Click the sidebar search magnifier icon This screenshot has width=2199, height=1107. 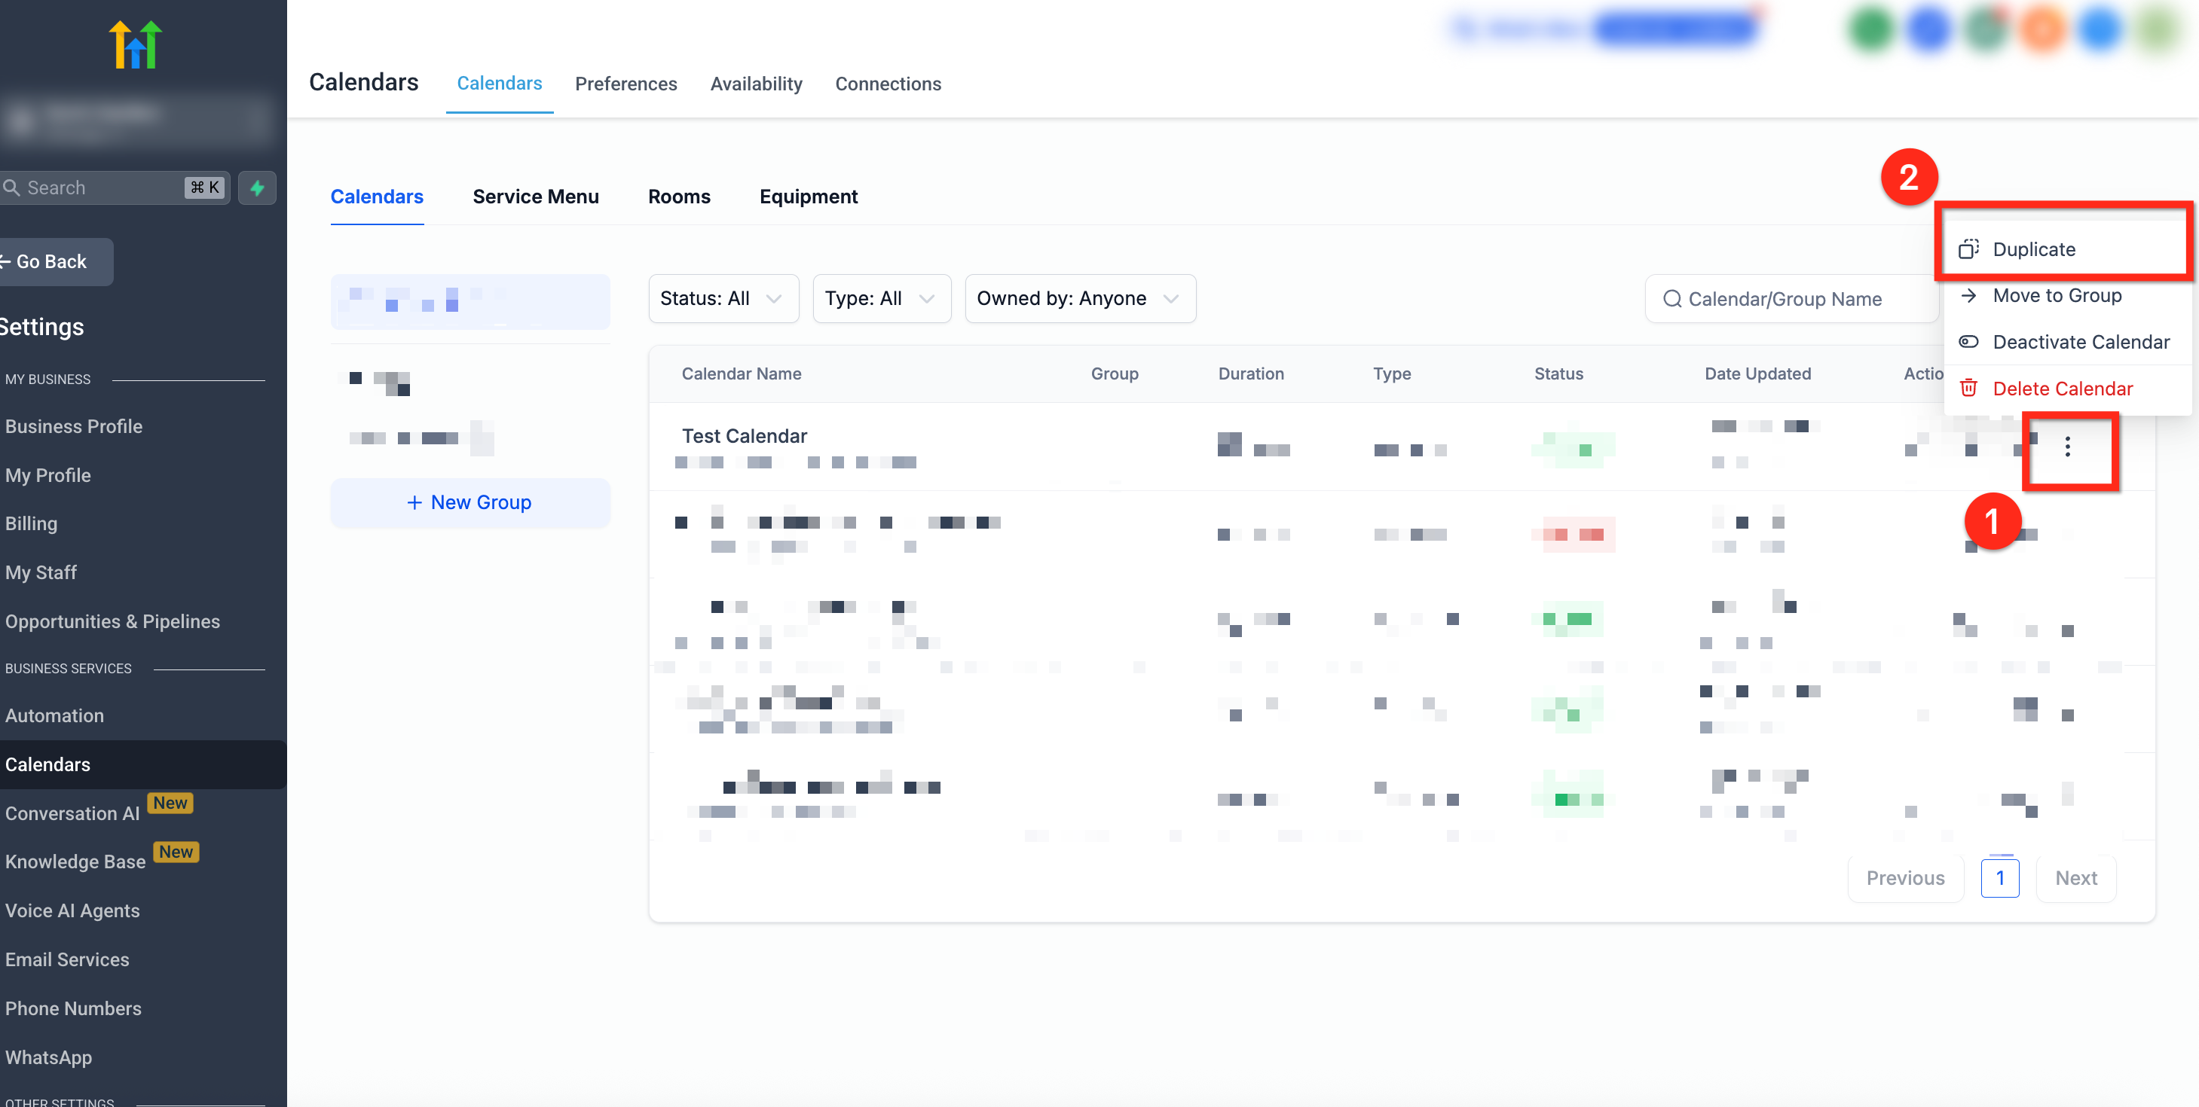(12, 188)
